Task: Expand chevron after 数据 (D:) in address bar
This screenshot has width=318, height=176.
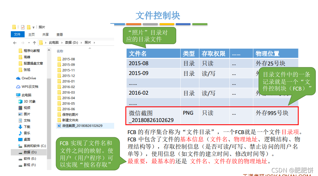Action: [81, 43]
